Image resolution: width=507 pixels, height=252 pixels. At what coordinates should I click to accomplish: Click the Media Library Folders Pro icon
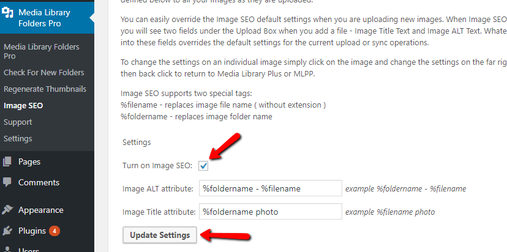click(7, 12)
